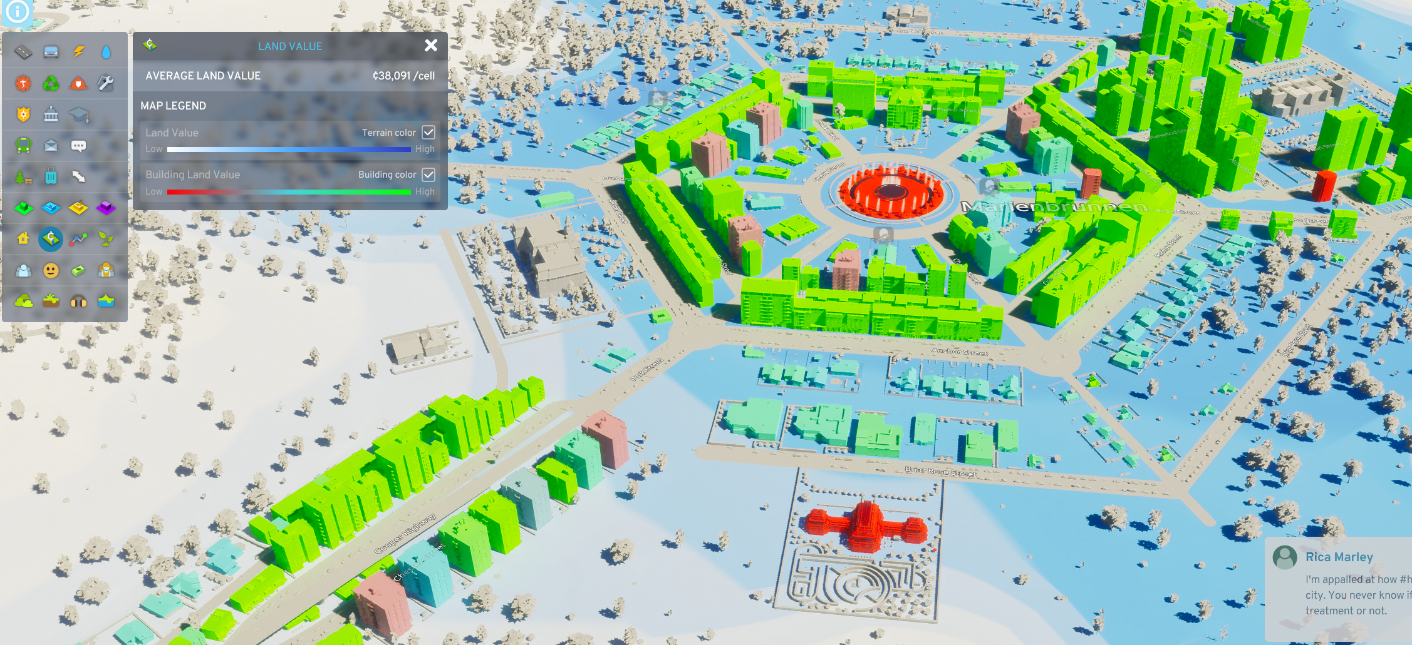Toggle the Terrain color checkbox

(x=428, y=132)
